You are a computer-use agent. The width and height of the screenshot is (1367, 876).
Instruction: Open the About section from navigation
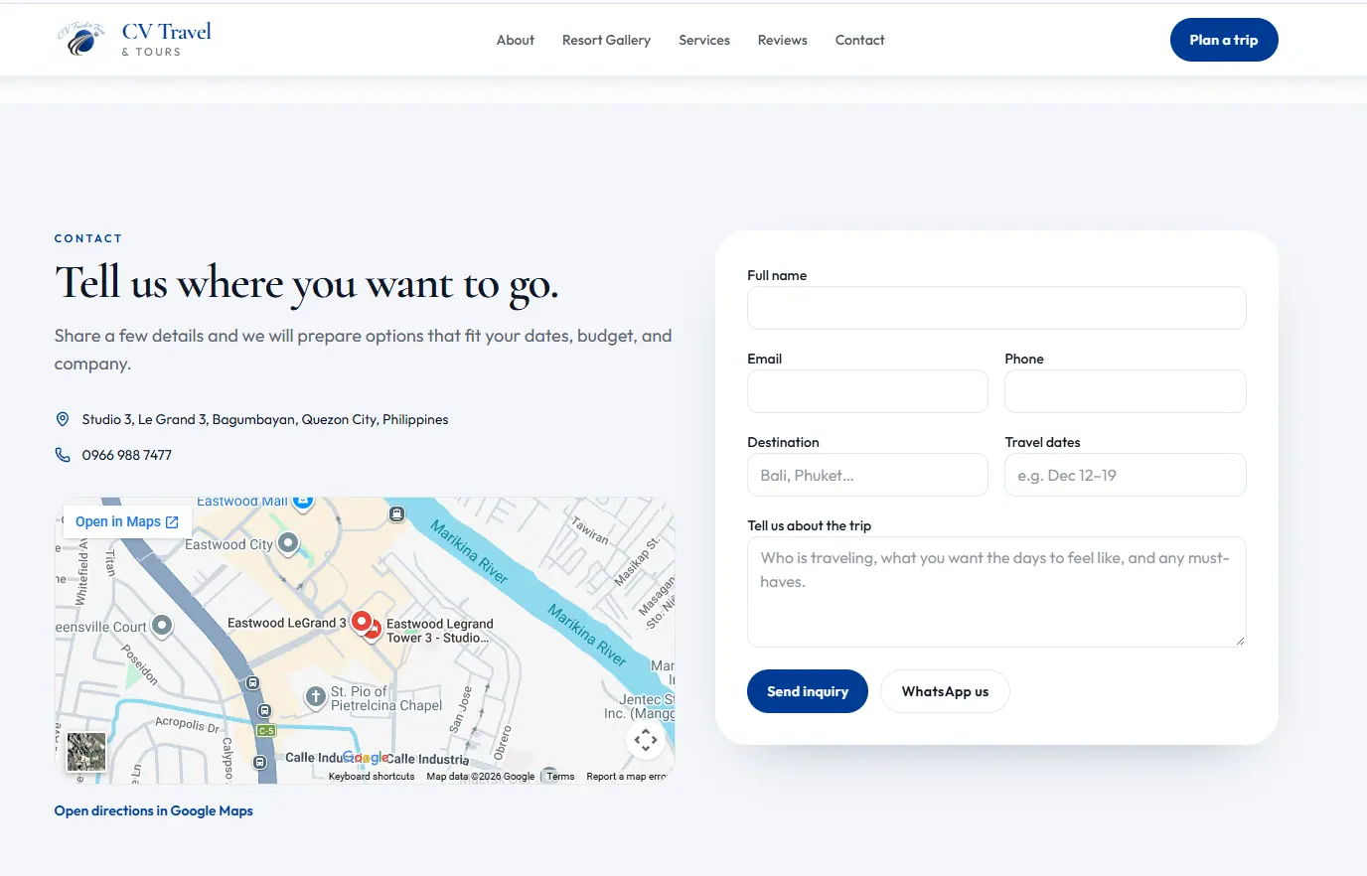(x=516, y=40)
